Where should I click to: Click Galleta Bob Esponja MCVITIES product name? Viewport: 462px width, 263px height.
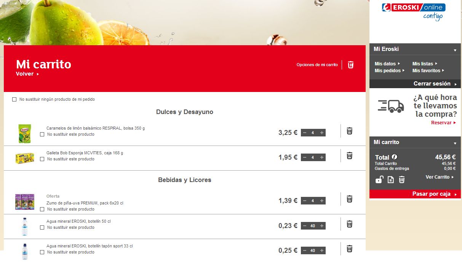click(85, 153)
